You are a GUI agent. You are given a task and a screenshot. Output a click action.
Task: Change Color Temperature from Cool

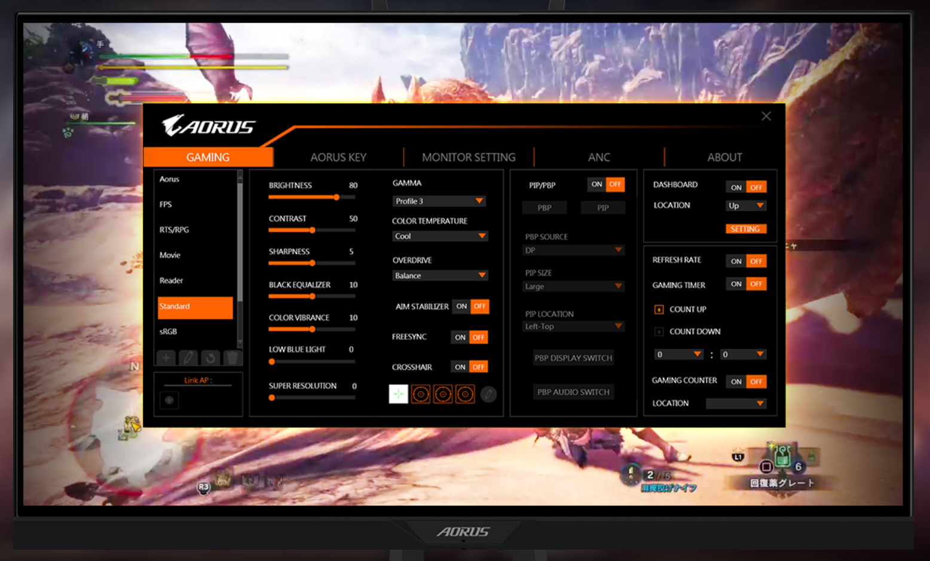click(440, 236)
